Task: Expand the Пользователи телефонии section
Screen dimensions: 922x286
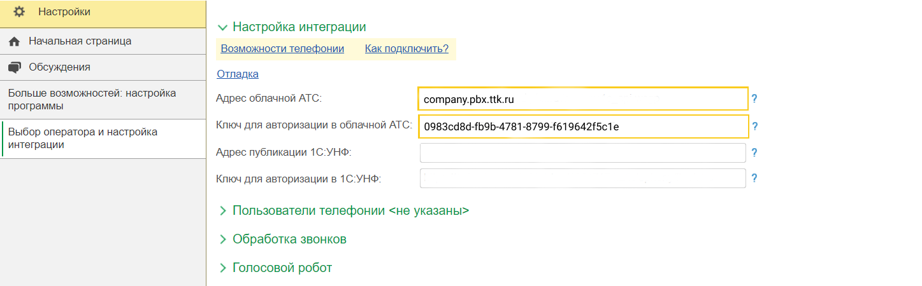Action: tap(222, 210)
